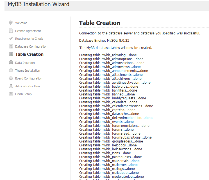Screen dimensions: 209x180
Task: Click the Welcome step icon
Action: click(x=11, y=23)
